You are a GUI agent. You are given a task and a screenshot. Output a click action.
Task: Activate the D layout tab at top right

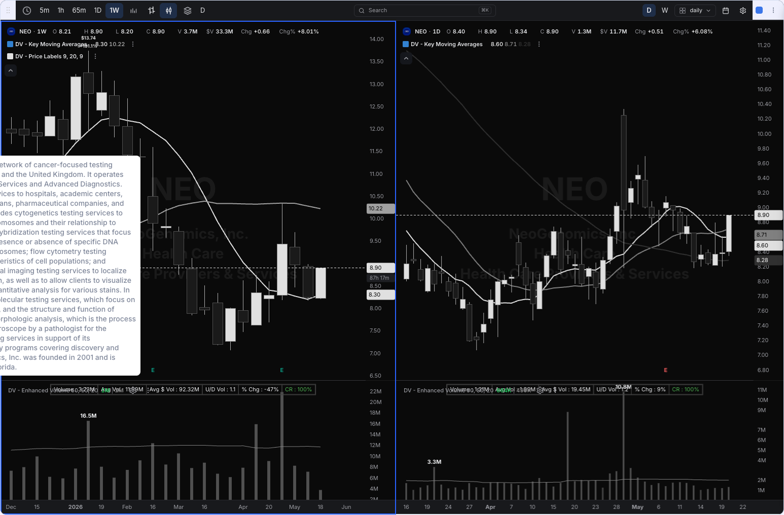[649, 10]
